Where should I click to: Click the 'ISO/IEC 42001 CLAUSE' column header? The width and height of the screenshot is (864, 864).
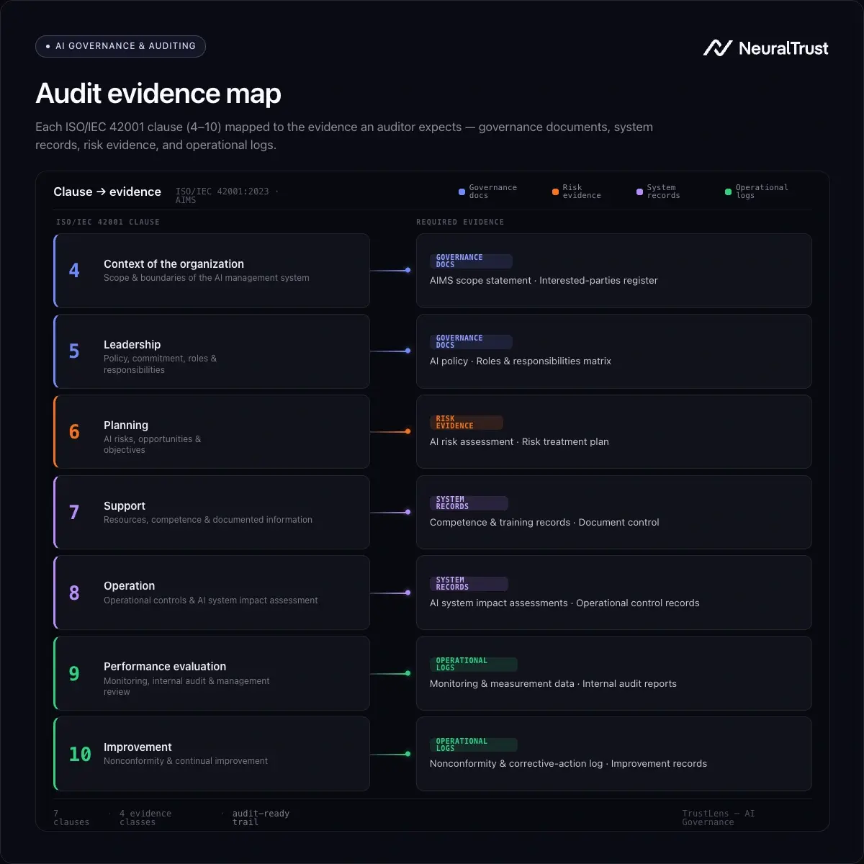(108, 222)
